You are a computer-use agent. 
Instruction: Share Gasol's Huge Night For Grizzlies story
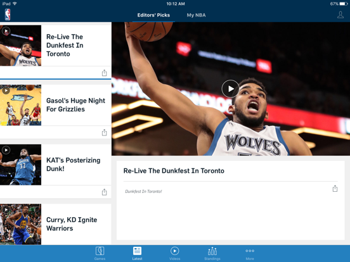104,132
